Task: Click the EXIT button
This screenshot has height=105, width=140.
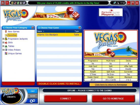Action: pyautogui.click(x=33, y=91)
